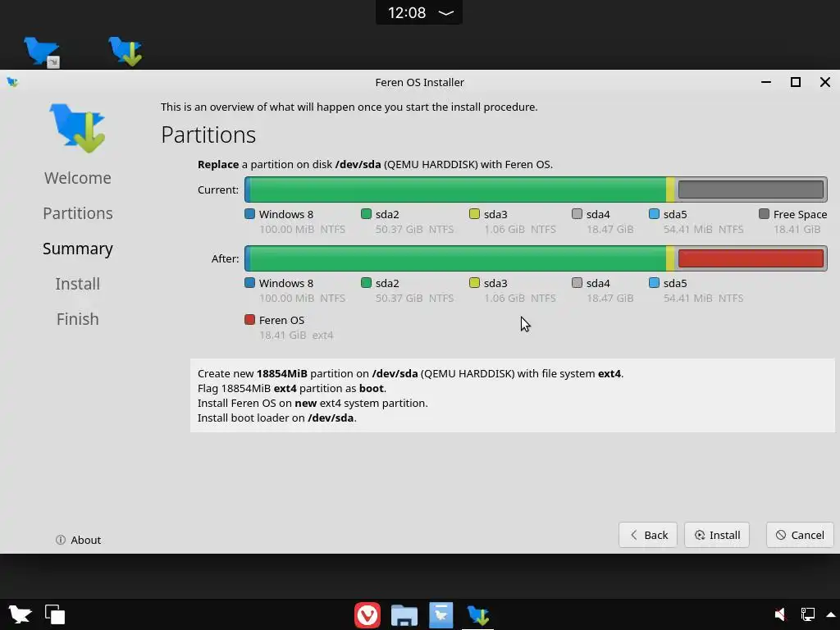
Task: Select the Install step in sidebar
Action: click(78, 284)
